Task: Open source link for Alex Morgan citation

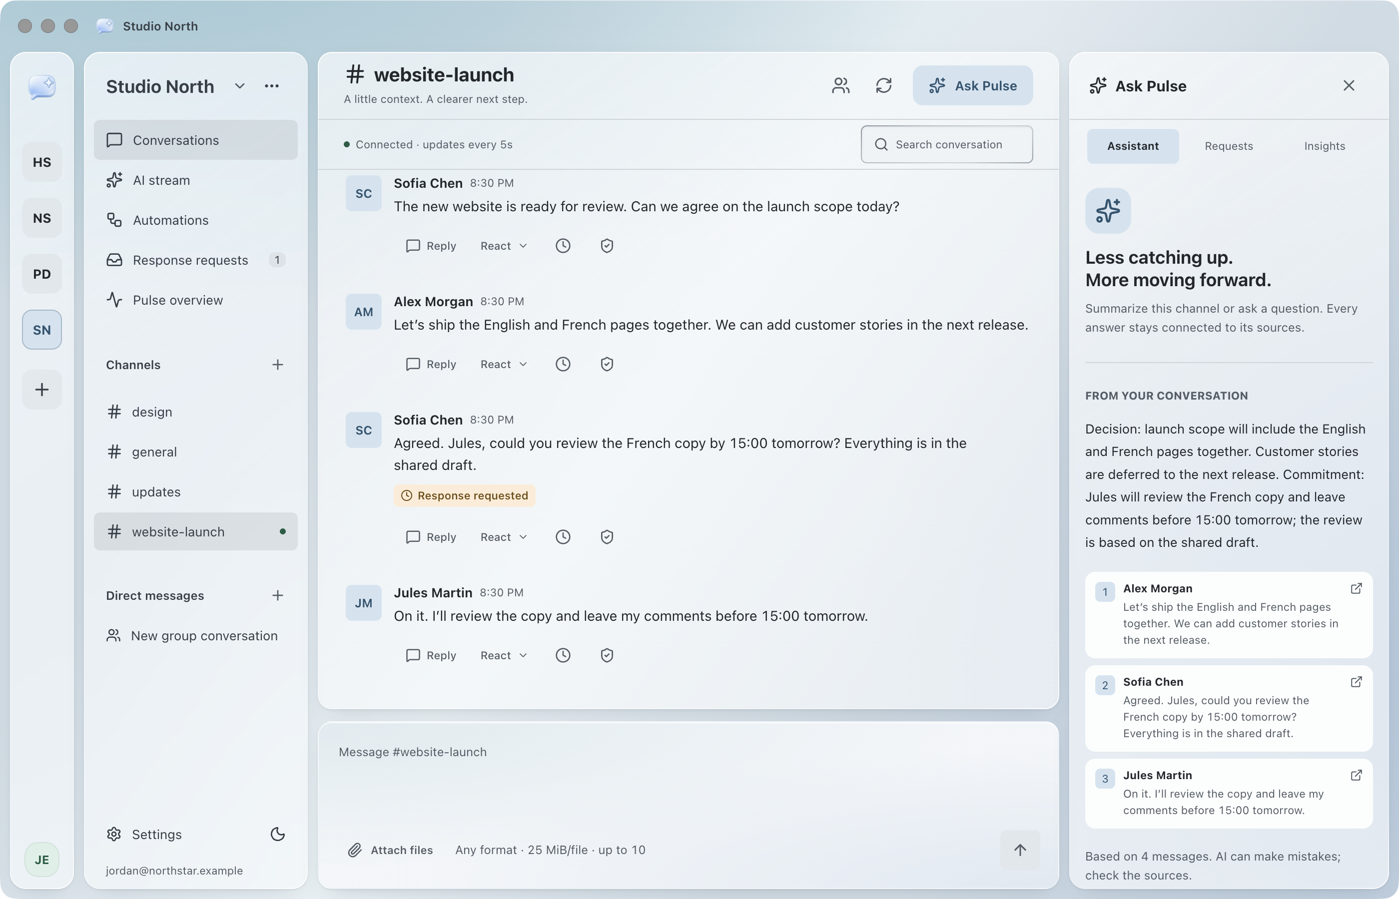Action: click(x=1356, y=588)
